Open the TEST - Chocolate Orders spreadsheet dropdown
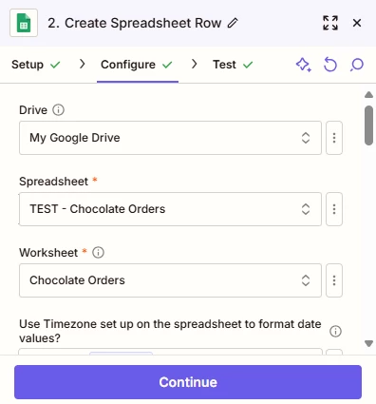Viewport: 376px width, 404px height. [170, 209]
